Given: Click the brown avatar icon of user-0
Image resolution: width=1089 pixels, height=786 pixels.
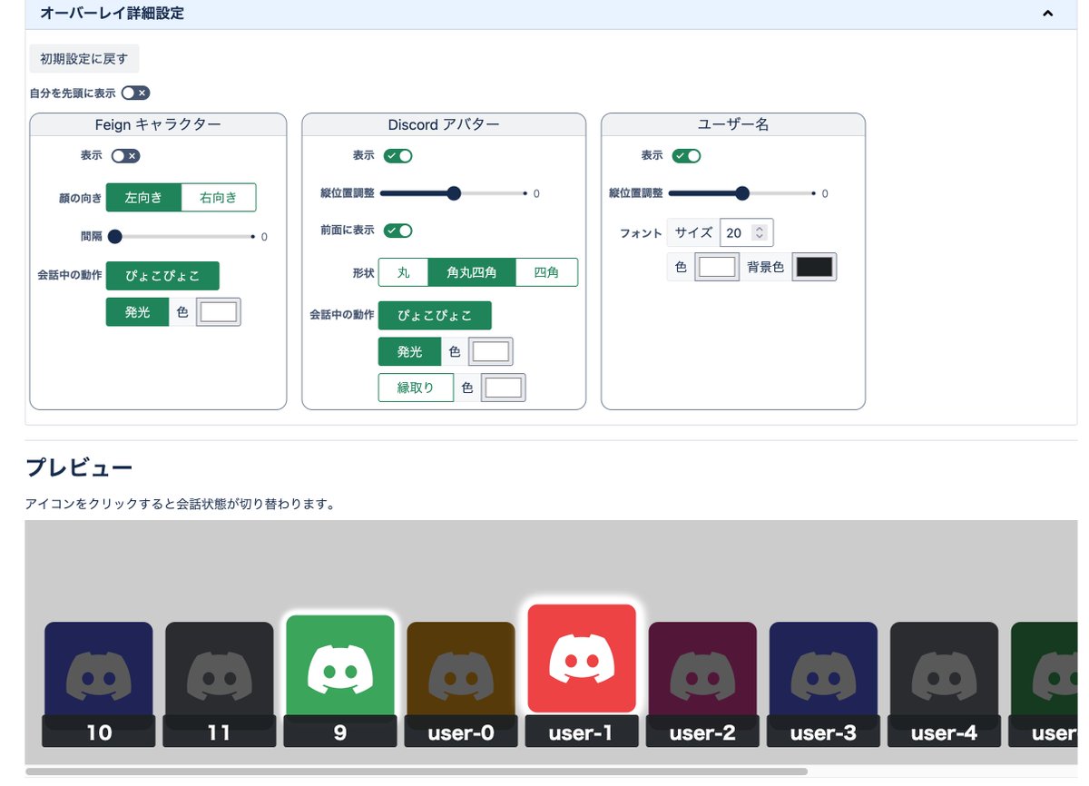Looking at the screenshot, I should click(460, 670).
